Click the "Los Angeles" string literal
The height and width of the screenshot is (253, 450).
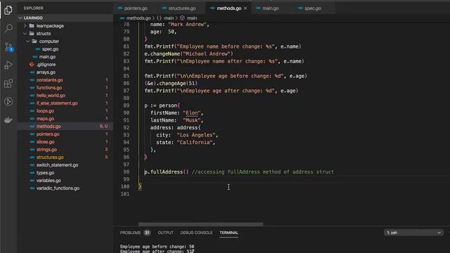[196, 135]
